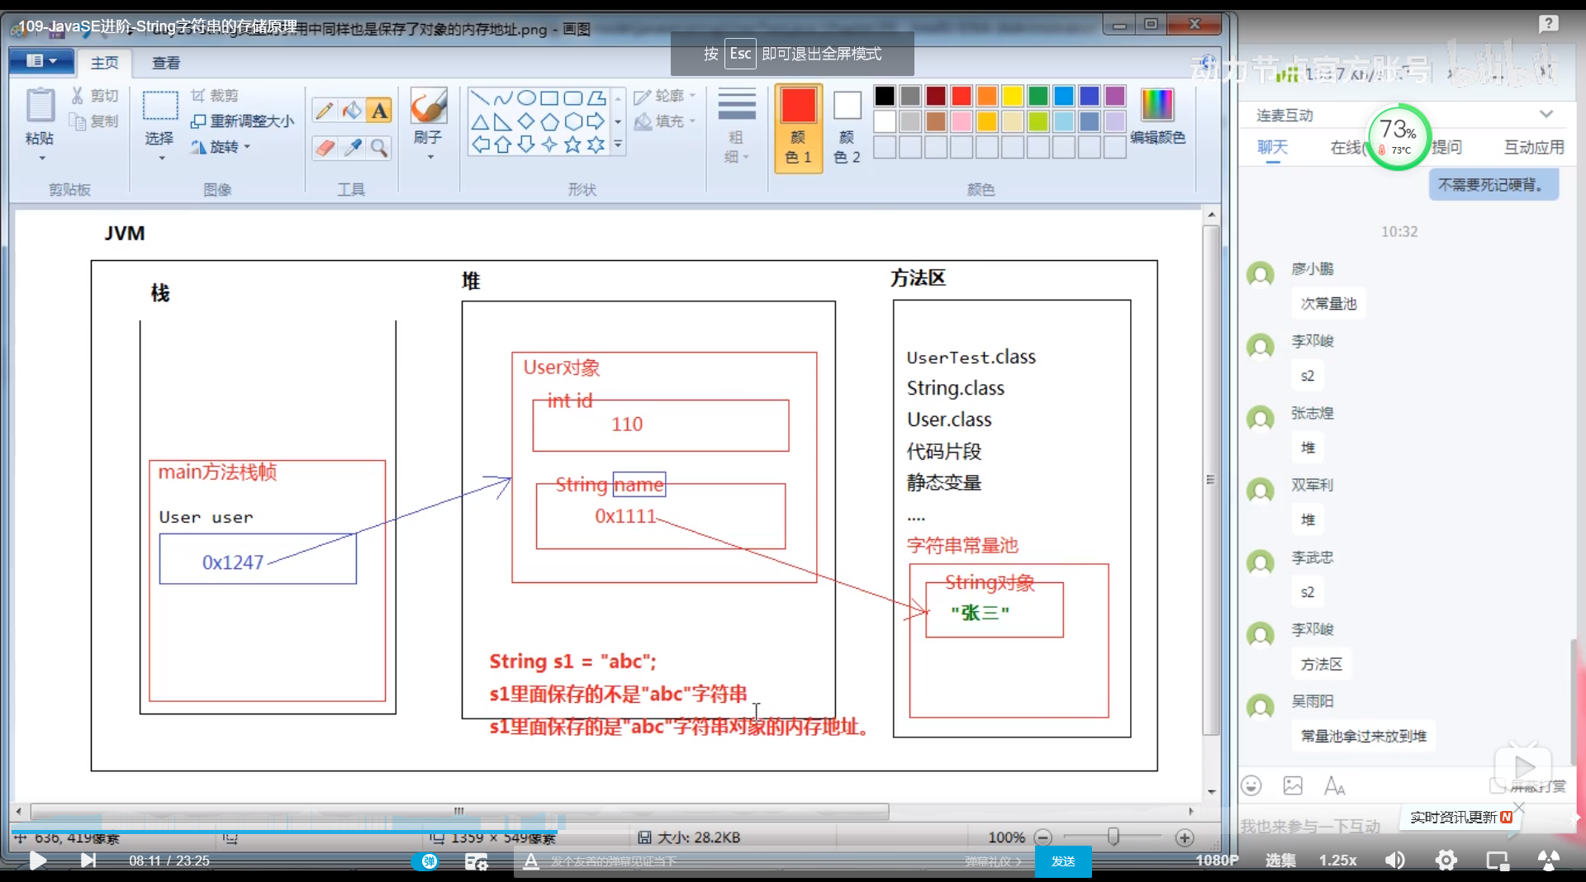Open 编辑颜色 edit colors
This screenshot has width=1586, height=882.
pos(1157,116)
